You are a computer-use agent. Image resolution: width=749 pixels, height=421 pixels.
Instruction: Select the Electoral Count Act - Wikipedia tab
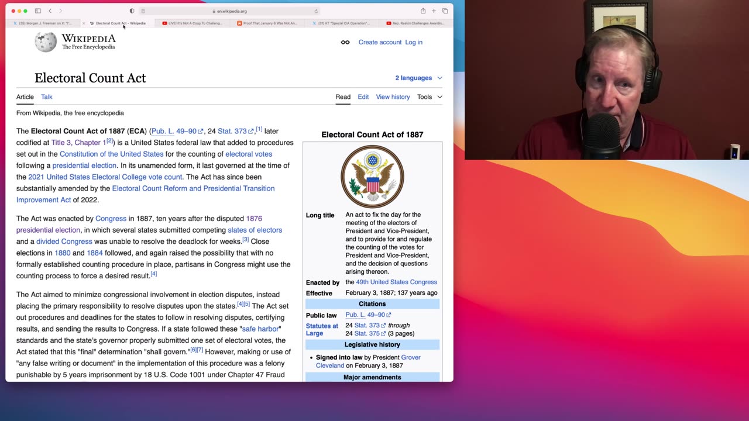(x=118, y=23)
